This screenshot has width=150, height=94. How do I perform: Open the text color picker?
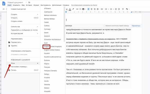tap(70, 9)
